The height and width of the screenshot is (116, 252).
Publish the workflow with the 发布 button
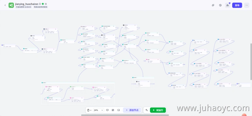(237, 5)
